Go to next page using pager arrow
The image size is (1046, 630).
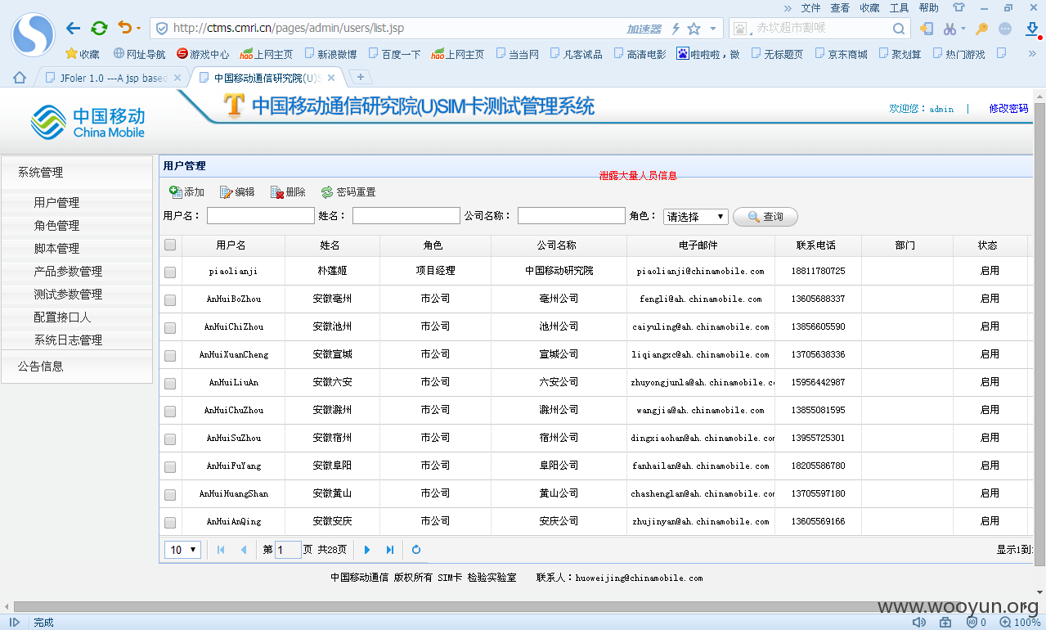coord(367,550)
